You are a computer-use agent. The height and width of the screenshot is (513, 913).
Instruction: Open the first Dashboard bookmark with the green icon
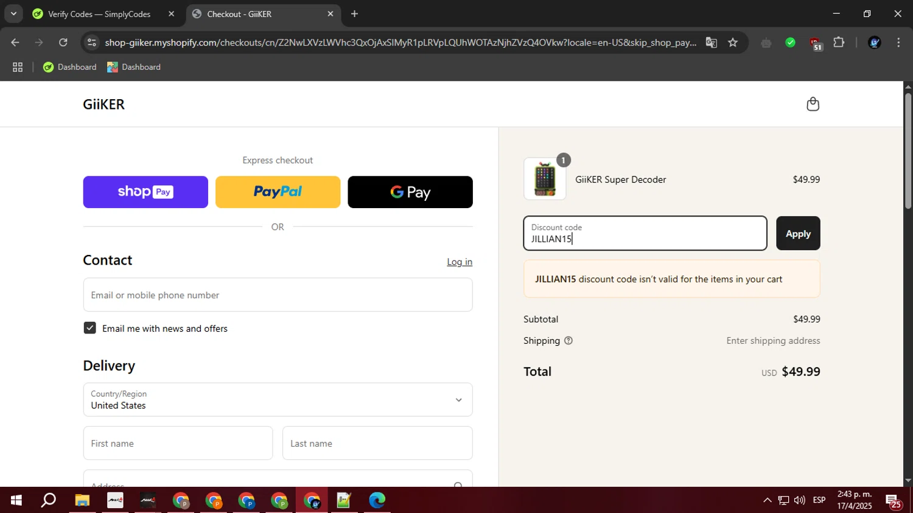coord(69,67)
